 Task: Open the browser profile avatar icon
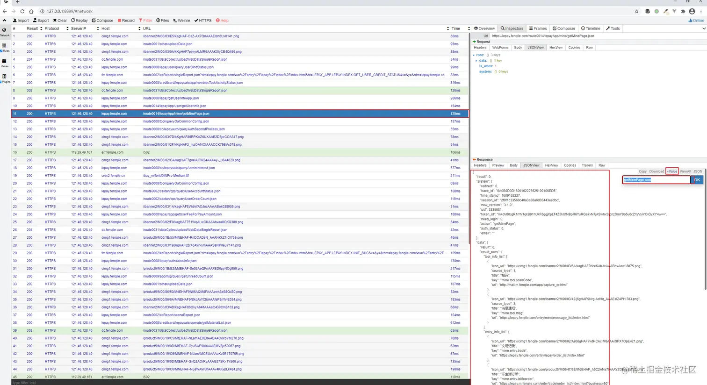692,11
